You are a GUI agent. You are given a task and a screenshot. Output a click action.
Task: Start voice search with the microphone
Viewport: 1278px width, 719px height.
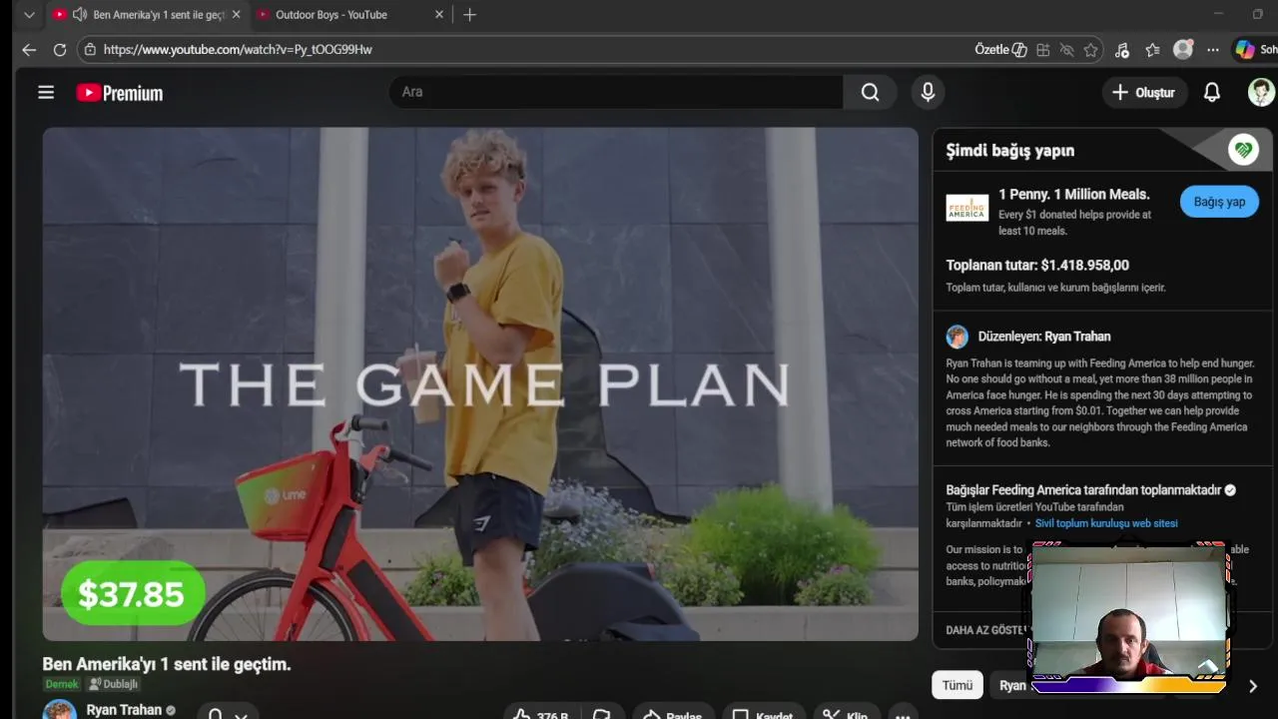[928, 92]
